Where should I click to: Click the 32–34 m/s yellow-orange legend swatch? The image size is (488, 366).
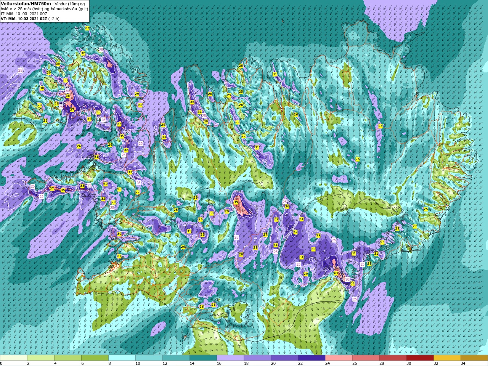(447, 358)
